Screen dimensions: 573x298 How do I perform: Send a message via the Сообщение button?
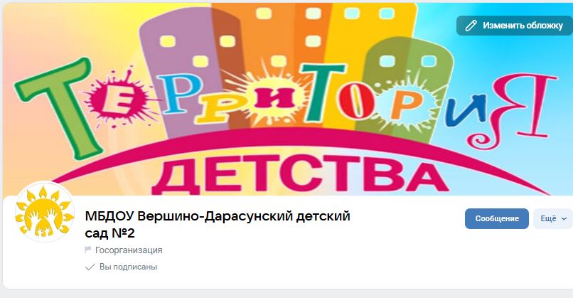pos(497,218)
